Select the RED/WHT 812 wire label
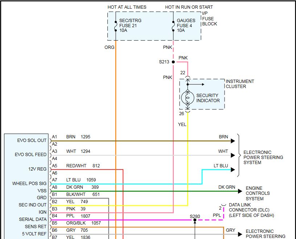The image size is (296, 239). [83, 165]
